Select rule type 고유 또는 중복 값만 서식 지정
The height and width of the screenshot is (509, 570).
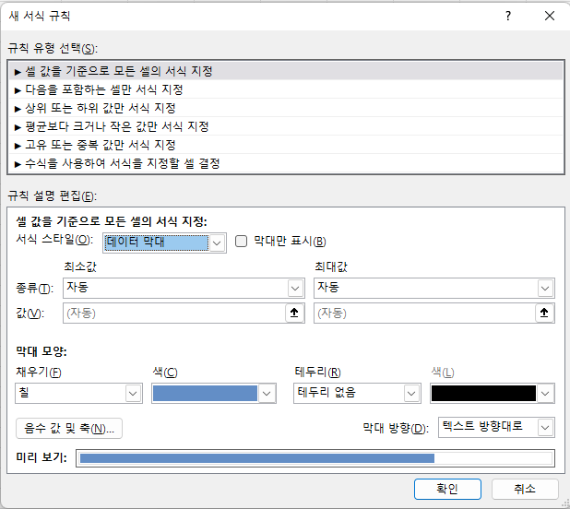(286, 145)
